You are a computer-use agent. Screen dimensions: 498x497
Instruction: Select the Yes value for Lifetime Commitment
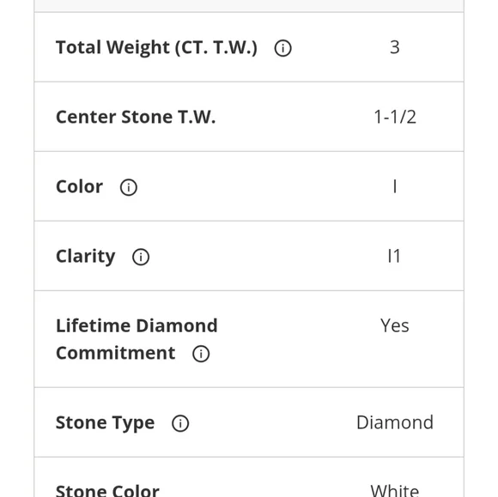tap(394, 325)
